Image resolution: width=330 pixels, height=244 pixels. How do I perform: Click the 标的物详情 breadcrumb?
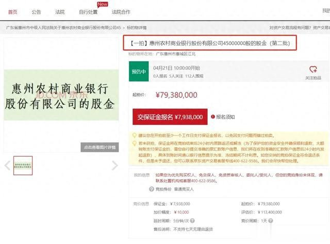point(137,27)
